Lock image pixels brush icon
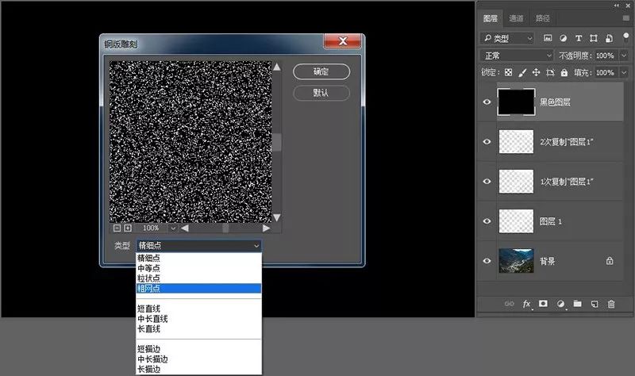The height and width of the screenshot is (376, 635). coord(522,72)
